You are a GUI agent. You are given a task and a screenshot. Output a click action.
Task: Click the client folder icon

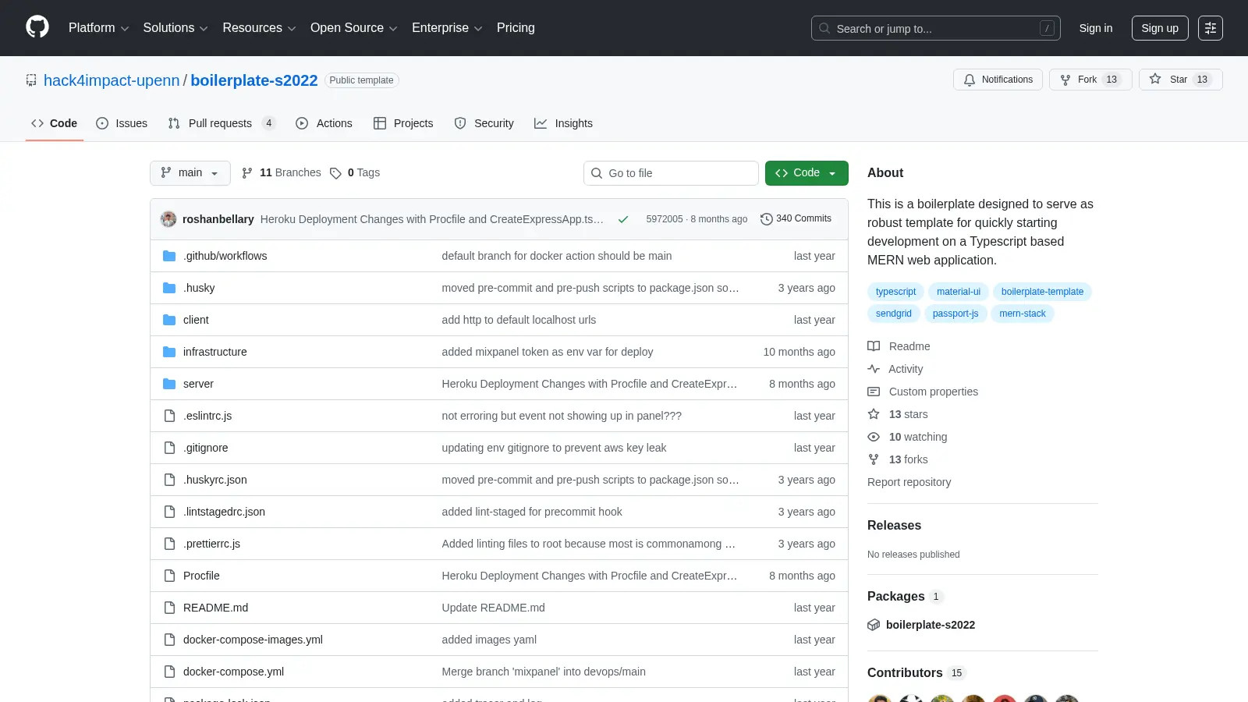pyautogui.click(x=169, y=320)
